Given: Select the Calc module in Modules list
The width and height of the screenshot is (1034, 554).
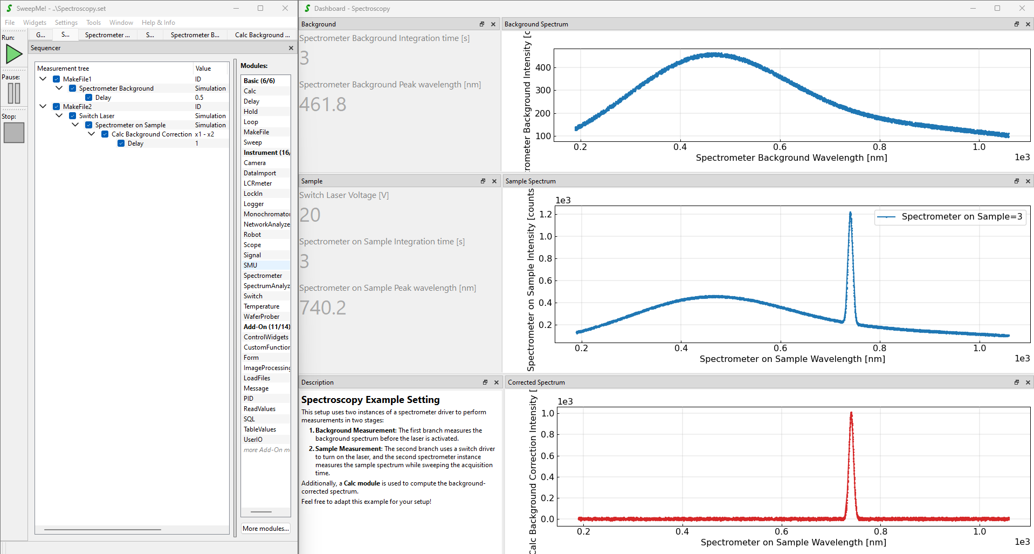Looking at the screenshot, I should (266, 91).
